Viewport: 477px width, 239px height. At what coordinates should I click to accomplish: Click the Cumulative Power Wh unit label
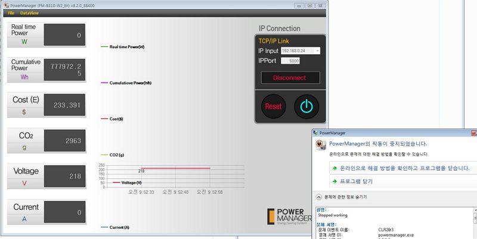click(24, 77)
